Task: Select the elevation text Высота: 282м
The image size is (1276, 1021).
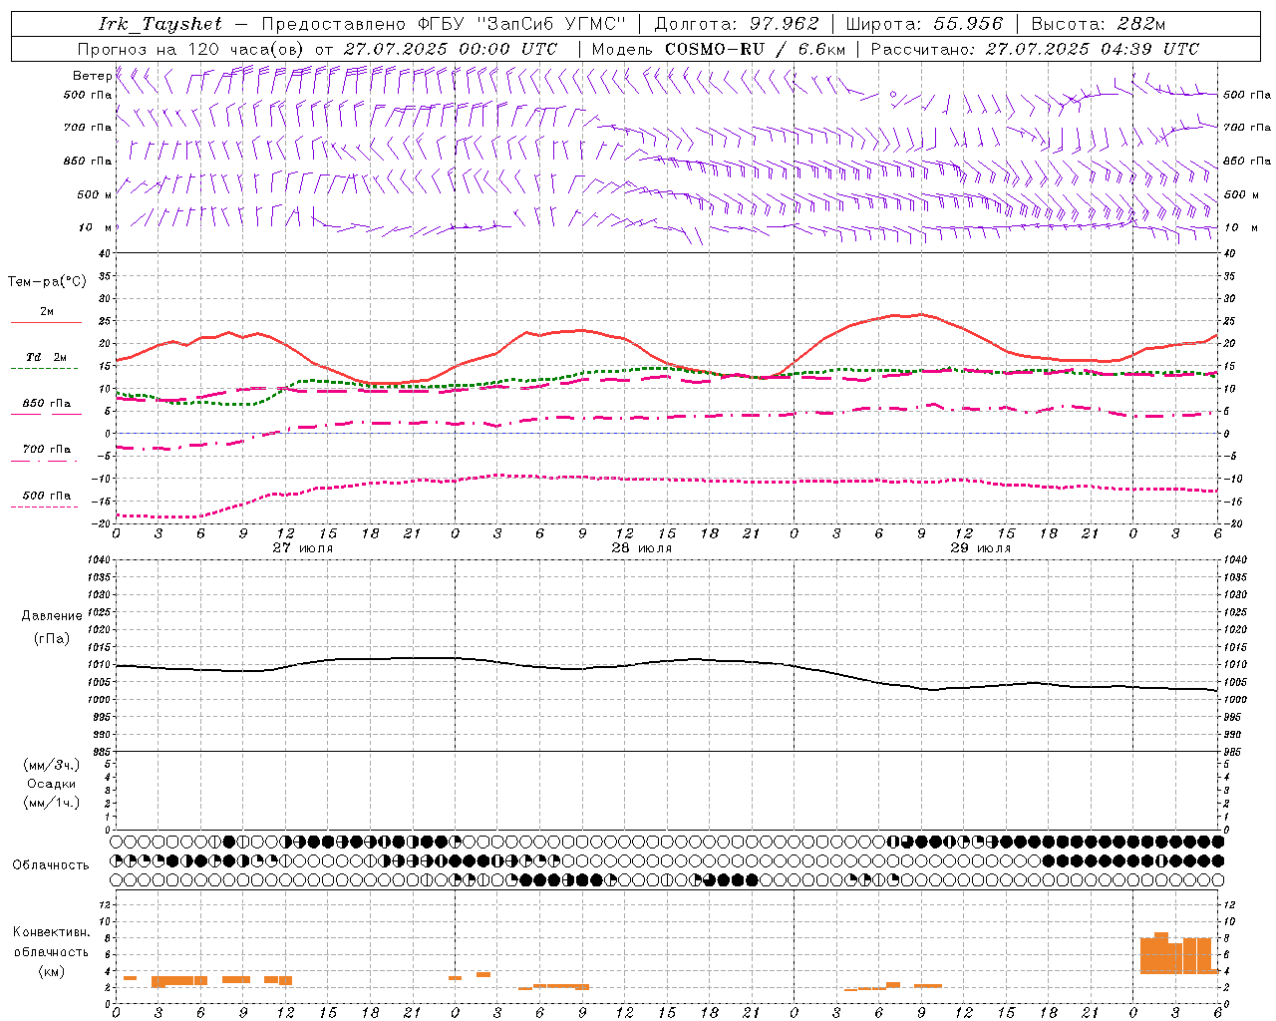Action: pos(1098,24)
